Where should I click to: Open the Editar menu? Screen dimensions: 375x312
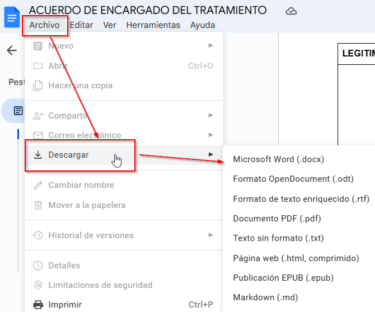pyautogui.click(x=81, y=25)
